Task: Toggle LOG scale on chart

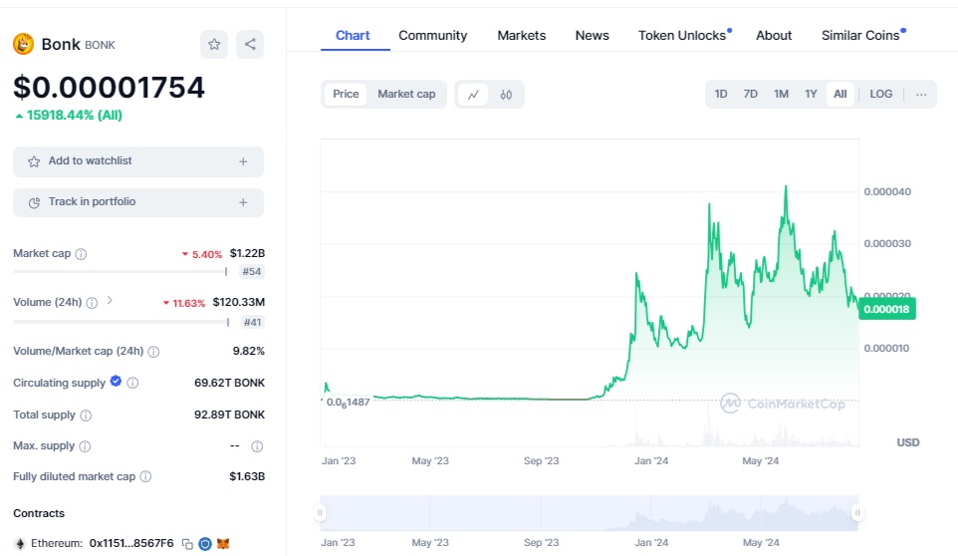Action: point(880,94)
